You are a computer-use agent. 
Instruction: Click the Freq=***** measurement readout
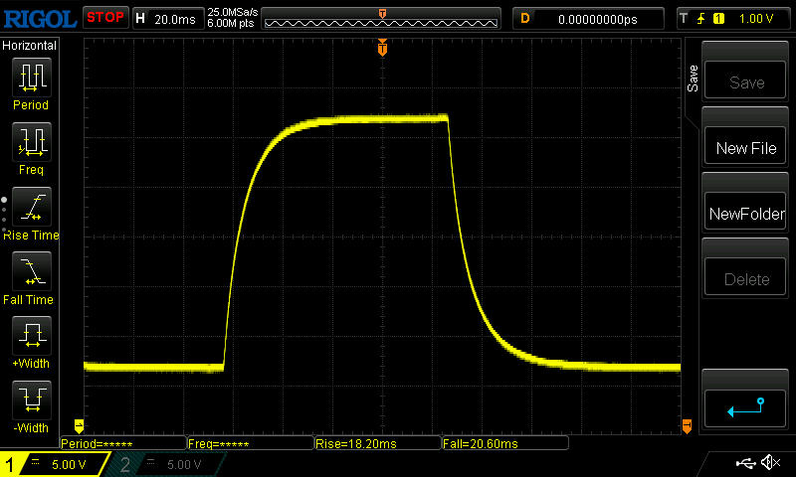pos(250,443)
